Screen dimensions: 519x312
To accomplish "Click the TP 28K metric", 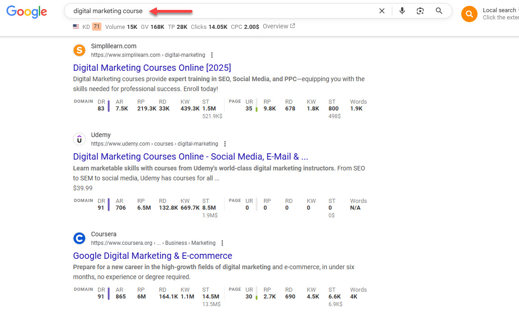I will [x=177, y=27].
